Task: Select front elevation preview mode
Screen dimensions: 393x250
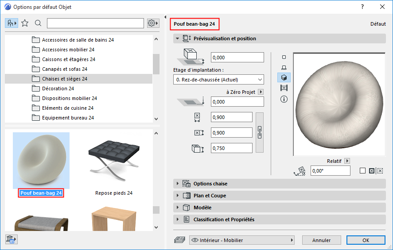Action: pyautogui.click(x=284, y=67)
